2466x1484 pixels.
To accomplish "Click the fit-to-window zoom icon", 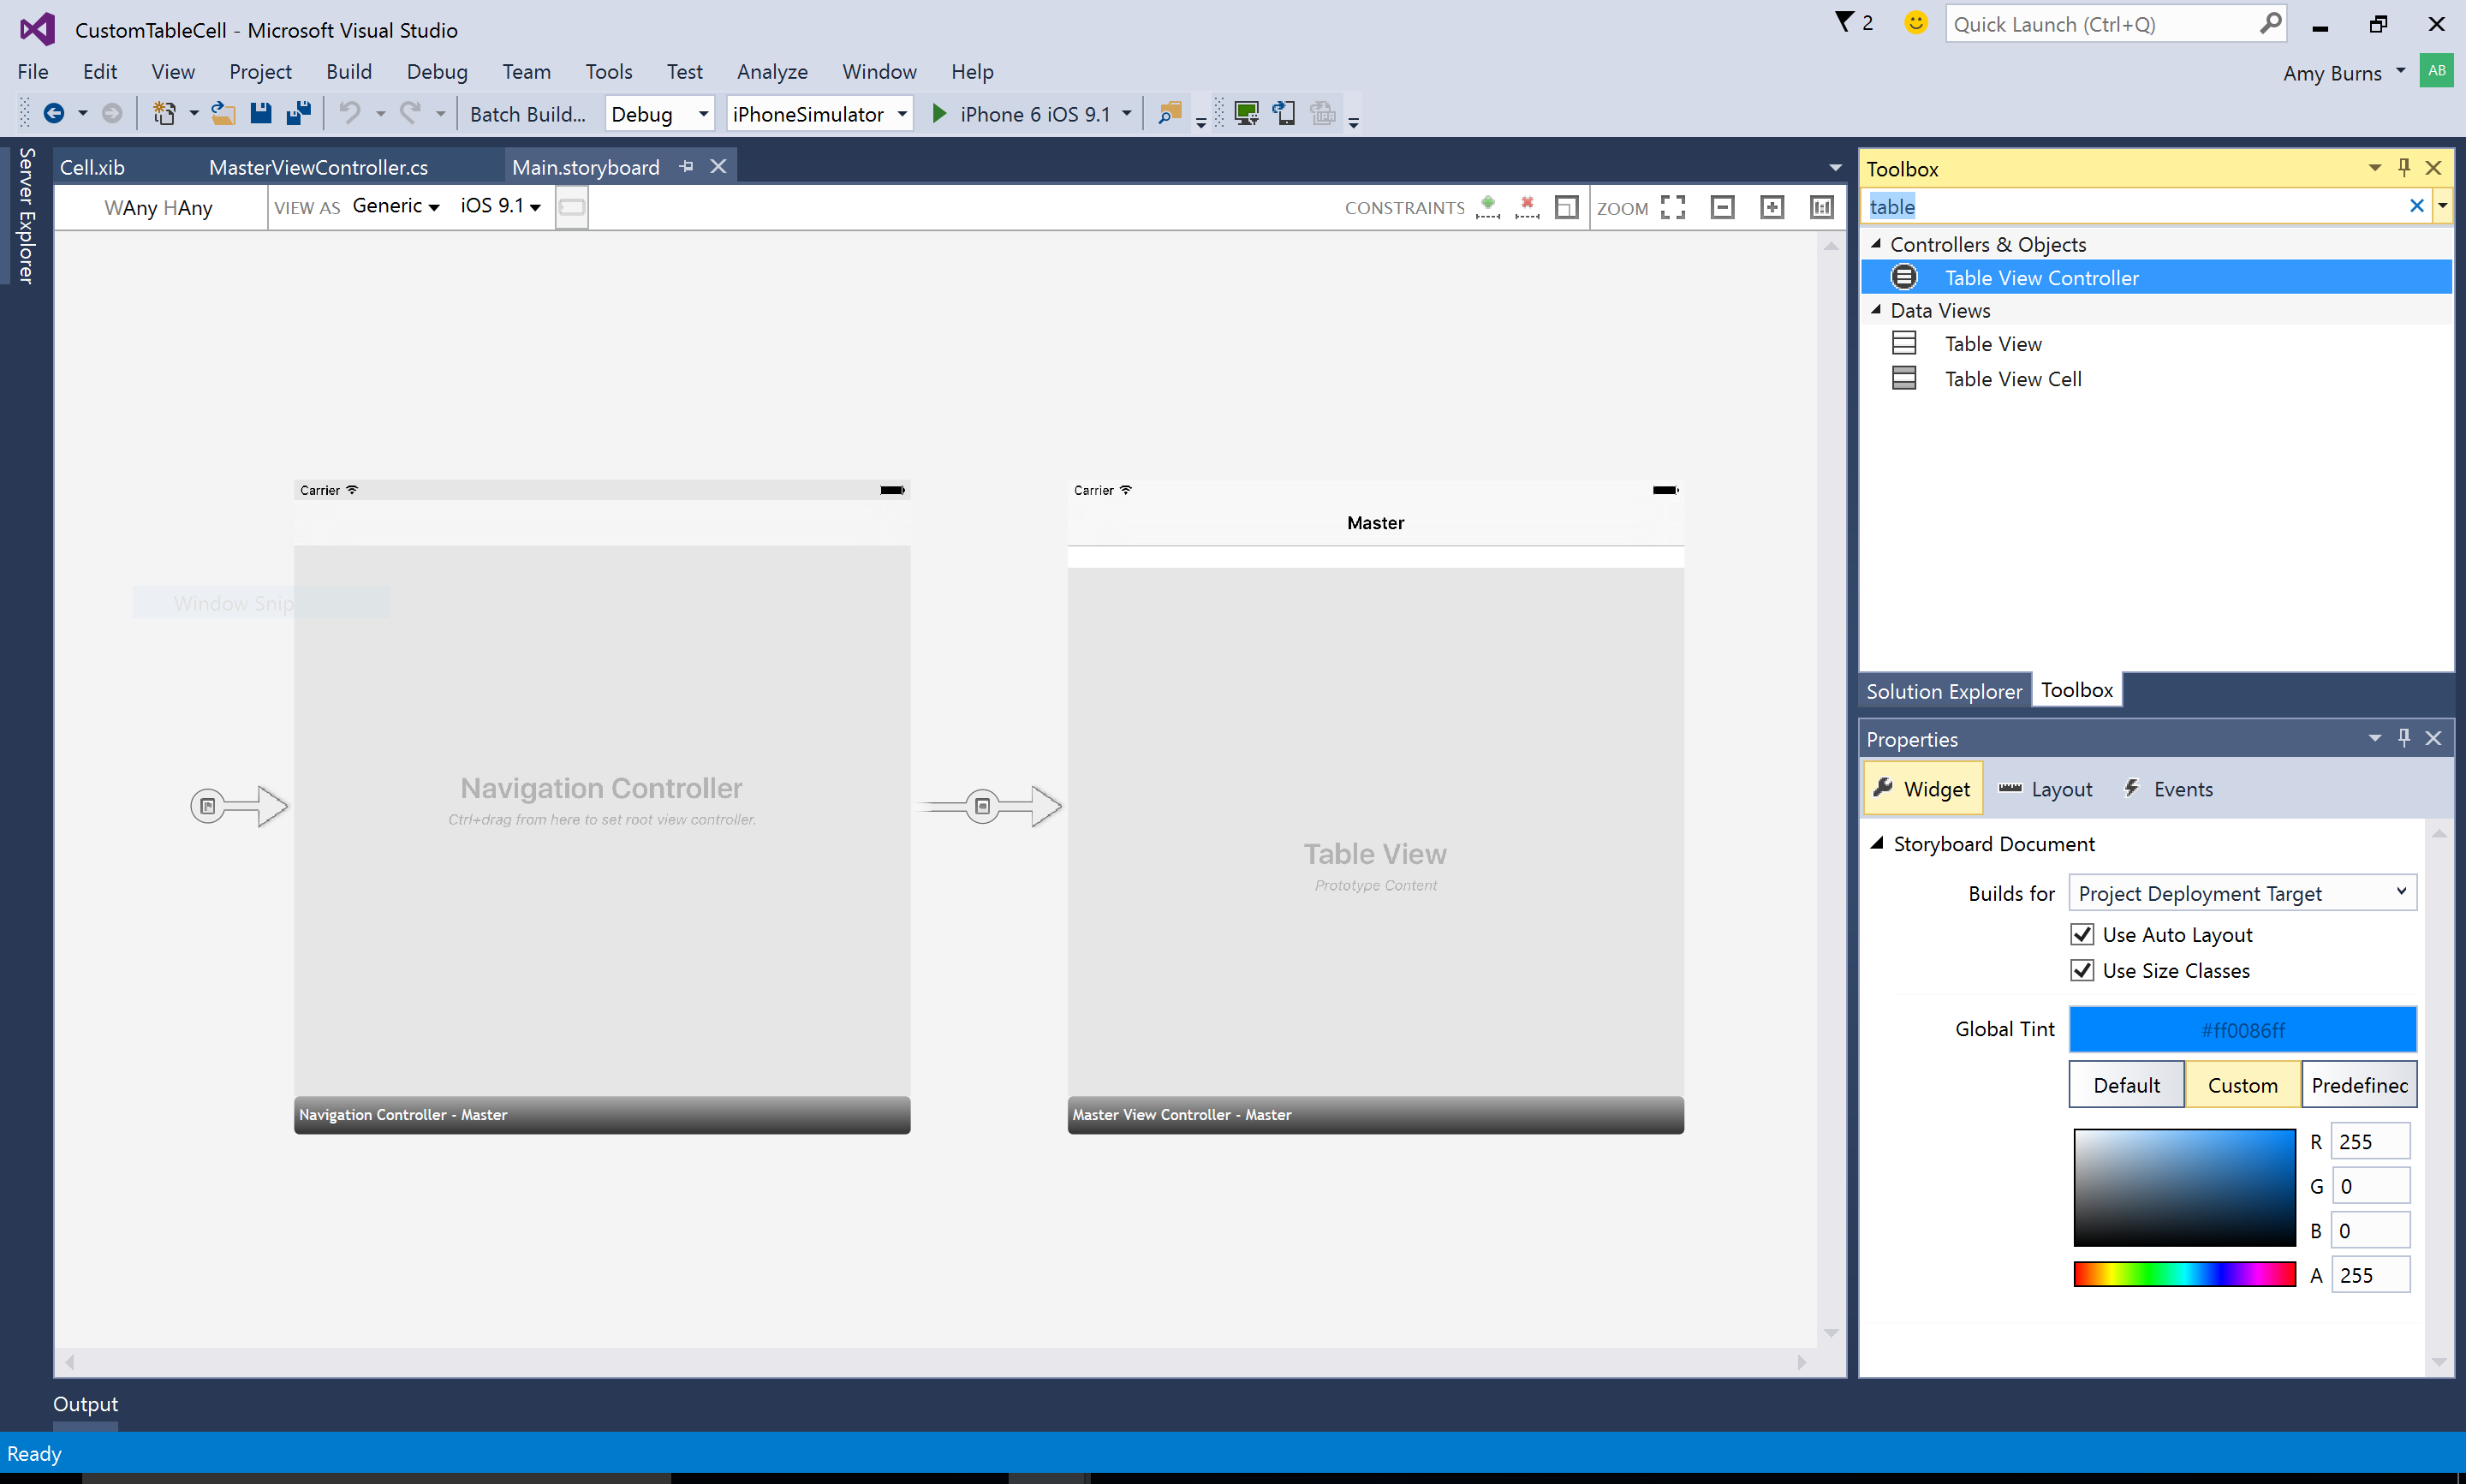I will (x=1673, y=207).
